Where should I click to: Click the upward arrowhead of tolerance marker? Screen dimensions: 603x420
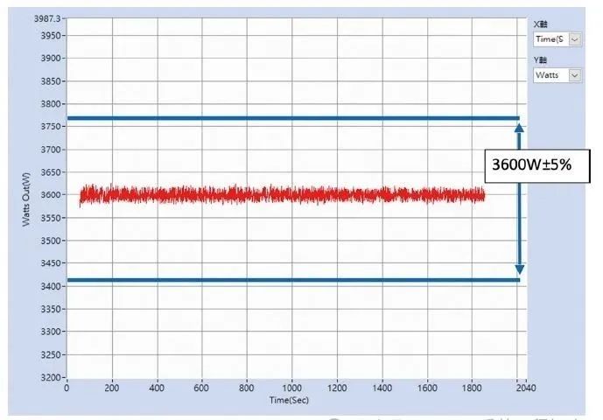coord(519,128)
